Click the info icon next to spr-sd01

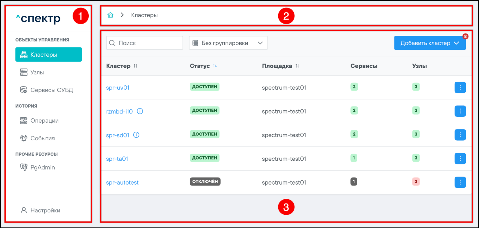click(x=136, y=135)
